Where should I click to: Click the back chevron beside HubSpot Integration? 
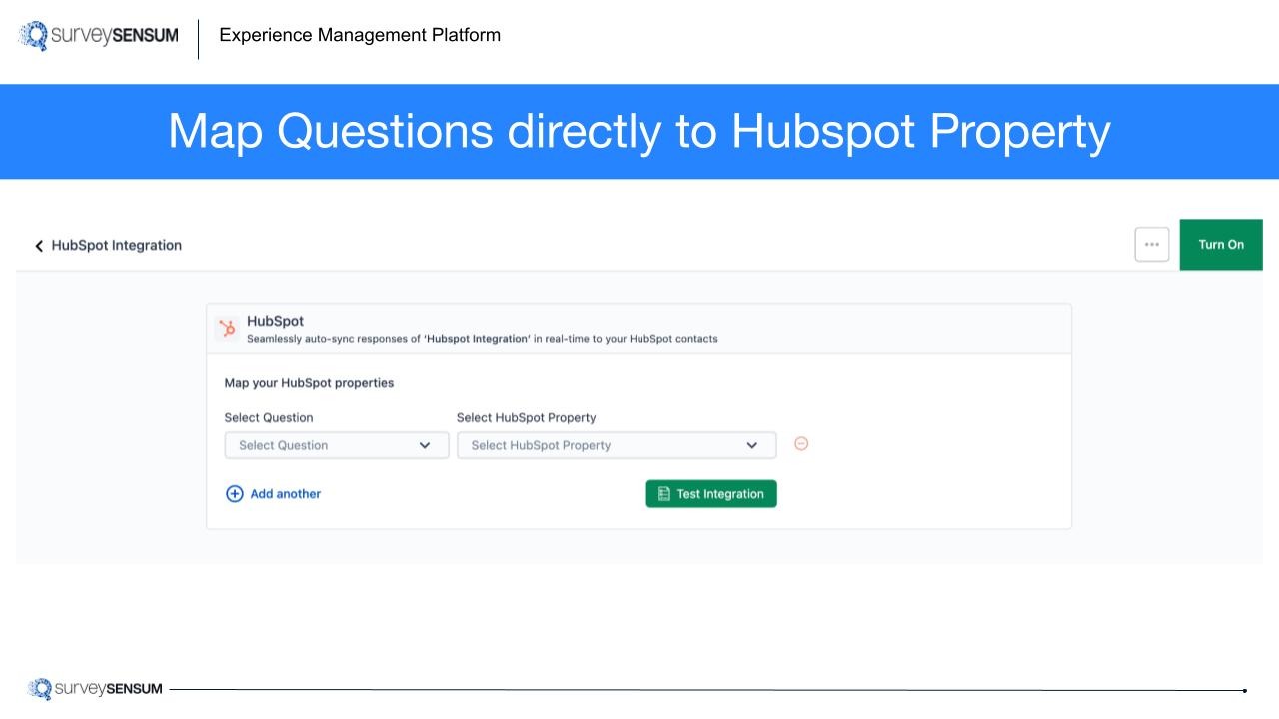tap(38, 245)
